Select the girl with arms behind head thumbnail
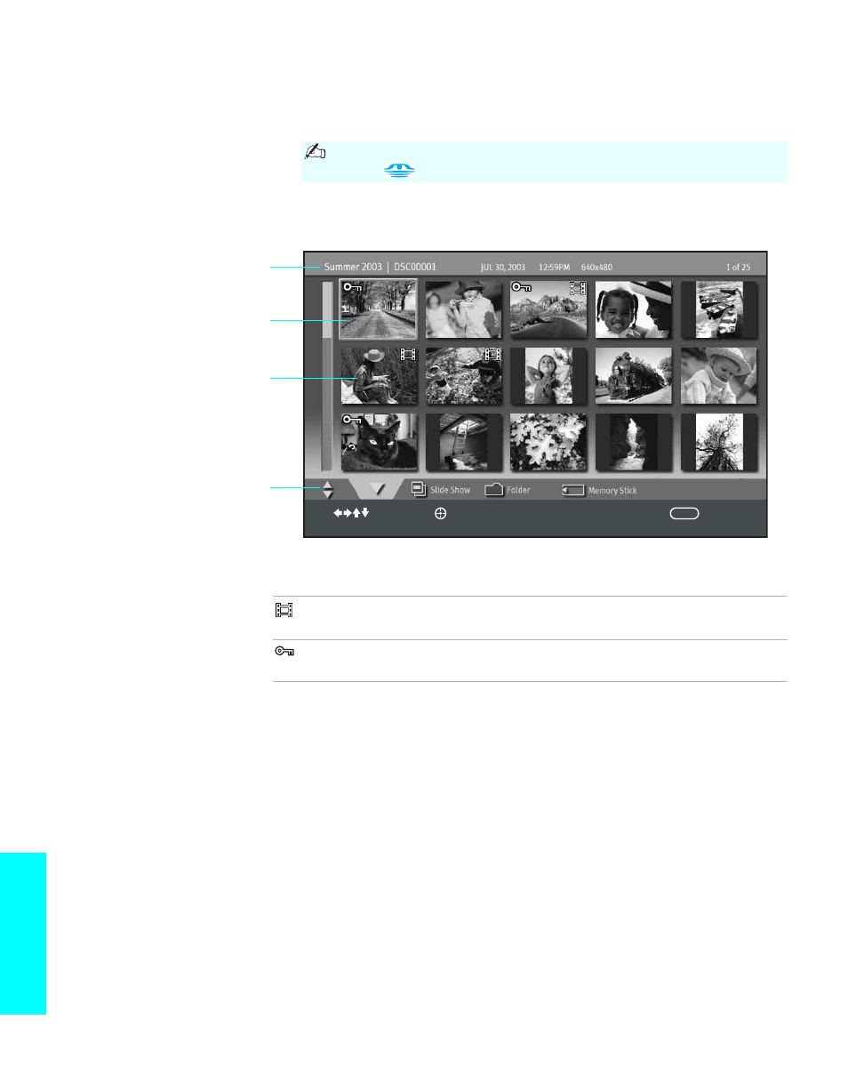 point(548,375)
